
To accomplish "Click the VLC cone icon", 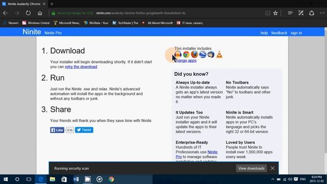I will click(x=219, y=55).
